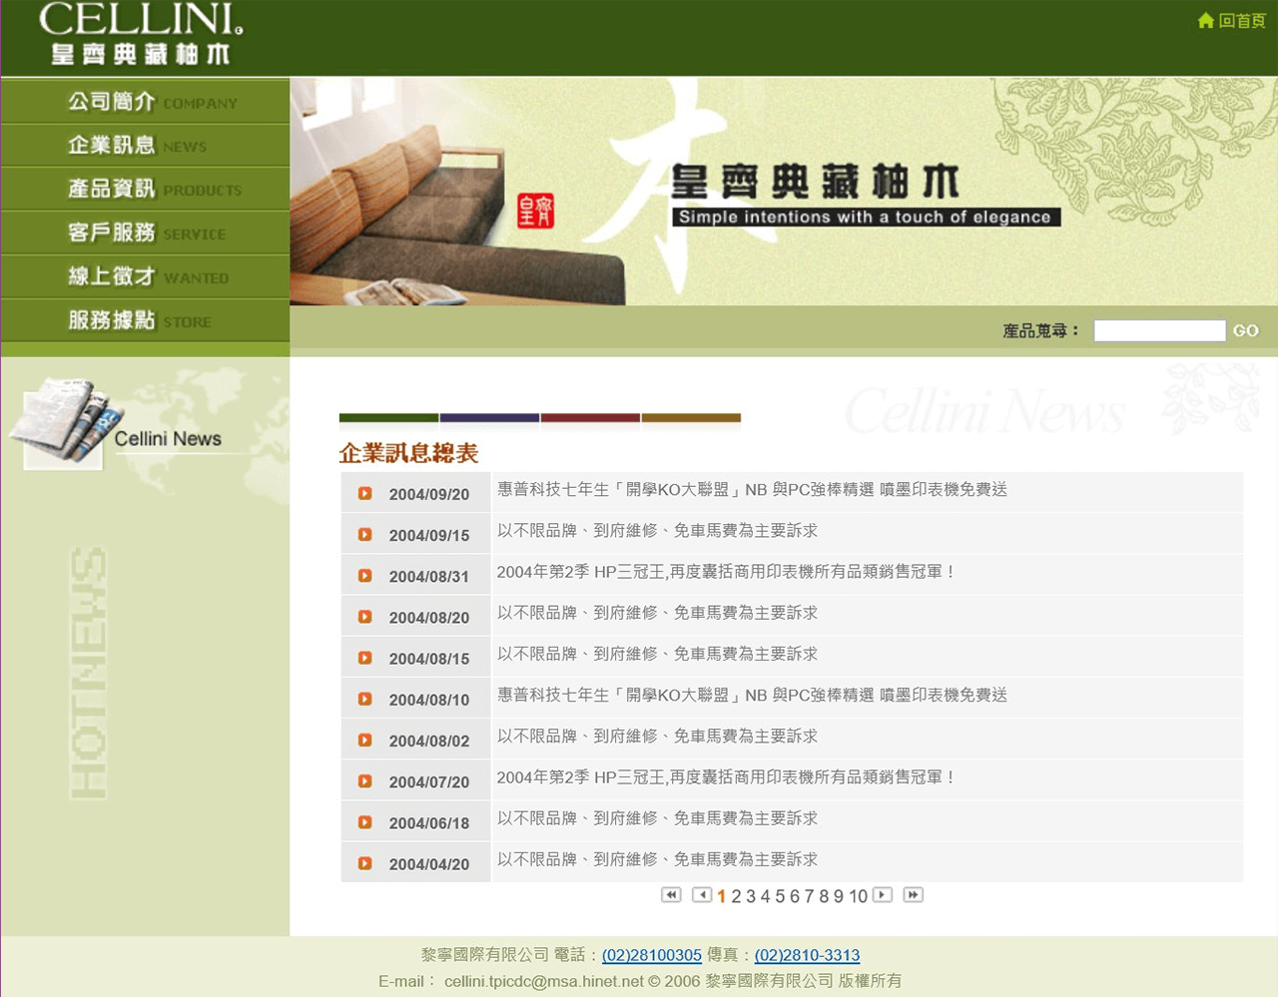
Task: Open the 2004/06/18 以不限品牌 news headline
Action: [x=657, y=818]
